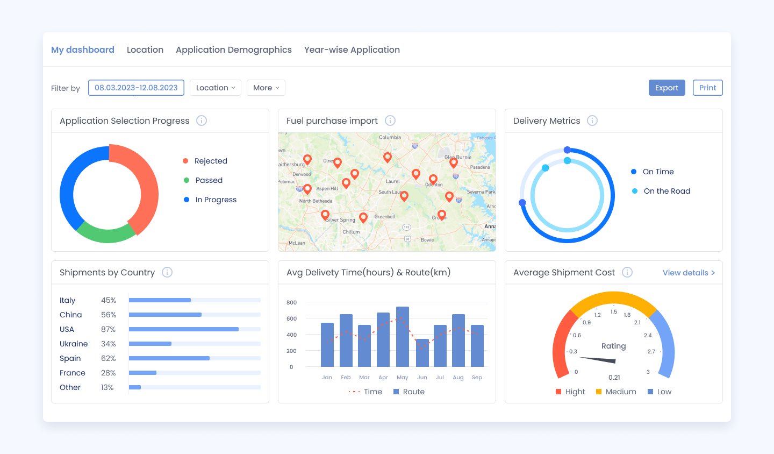Screen dimensions: 774x454
Task: Select map pin at Silver Spring
Action: click(x=325, y=215)
